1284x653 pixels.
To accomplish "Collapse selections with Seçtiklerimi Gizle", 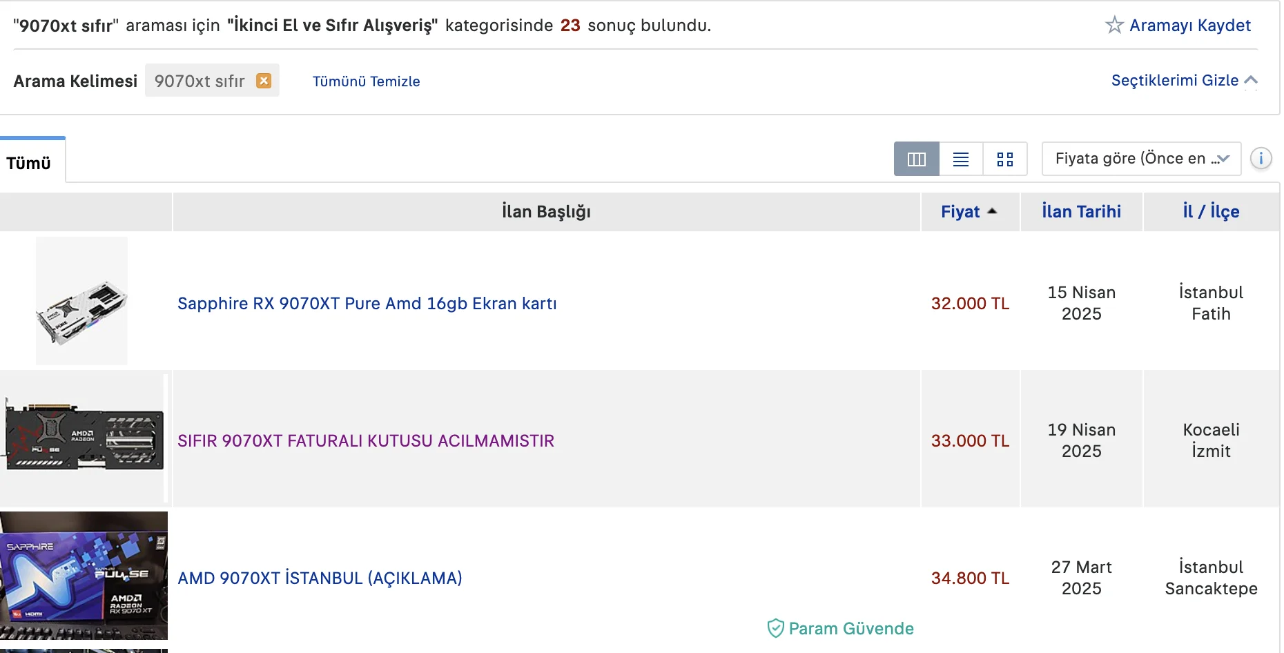I will (1183, 81).
